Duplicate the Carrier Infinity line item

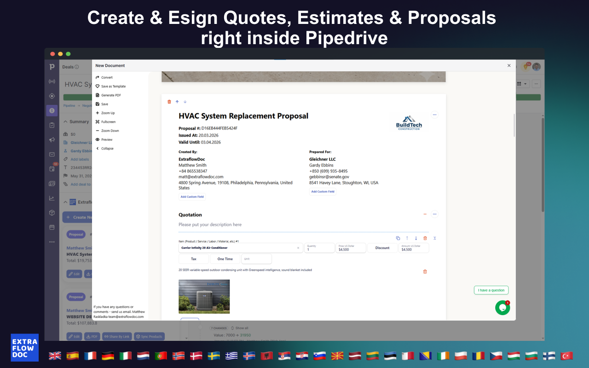pyautogui.click(x=398, y=238)
